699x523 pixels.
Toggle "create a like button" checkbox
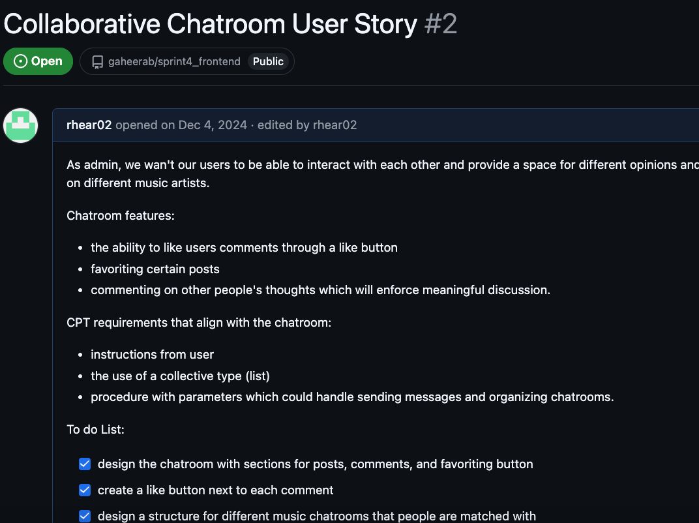(85, 490)
